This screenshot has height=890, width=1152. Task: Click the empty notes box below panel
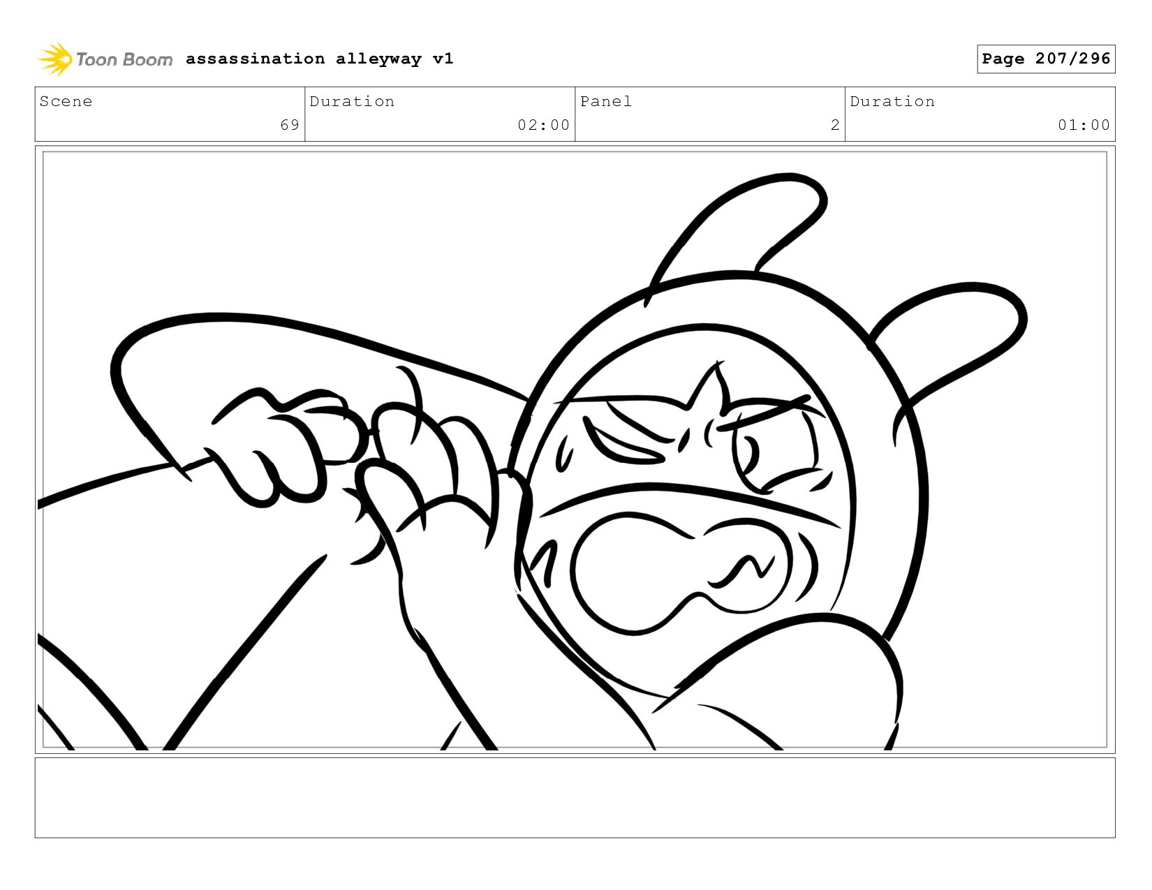point(575,798)
